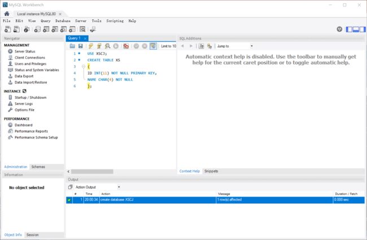This screenshot has width=367, height=240.
Task: Toggle continue-on-error red stop icon
Action: tap(126, 46)
